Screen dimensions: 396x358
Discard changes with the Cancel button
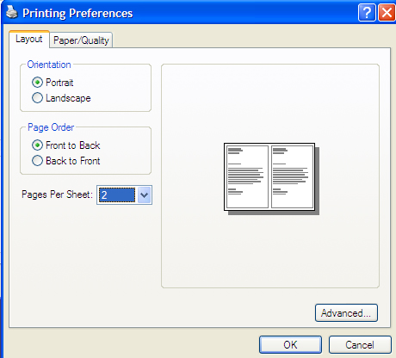(360, 345)
